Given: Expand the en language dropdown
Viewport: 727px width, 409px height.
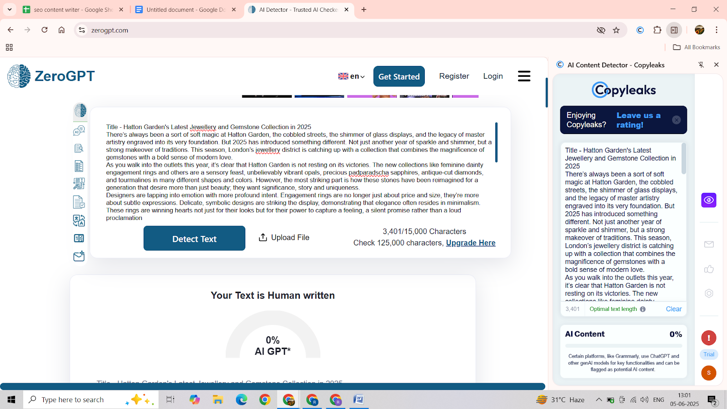Looking at the screenshot, I should pyautogui.click(x=351, y=76).
